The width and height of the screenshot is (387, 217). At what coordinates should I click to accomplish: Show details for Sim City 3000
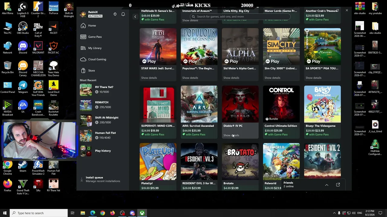272,78
